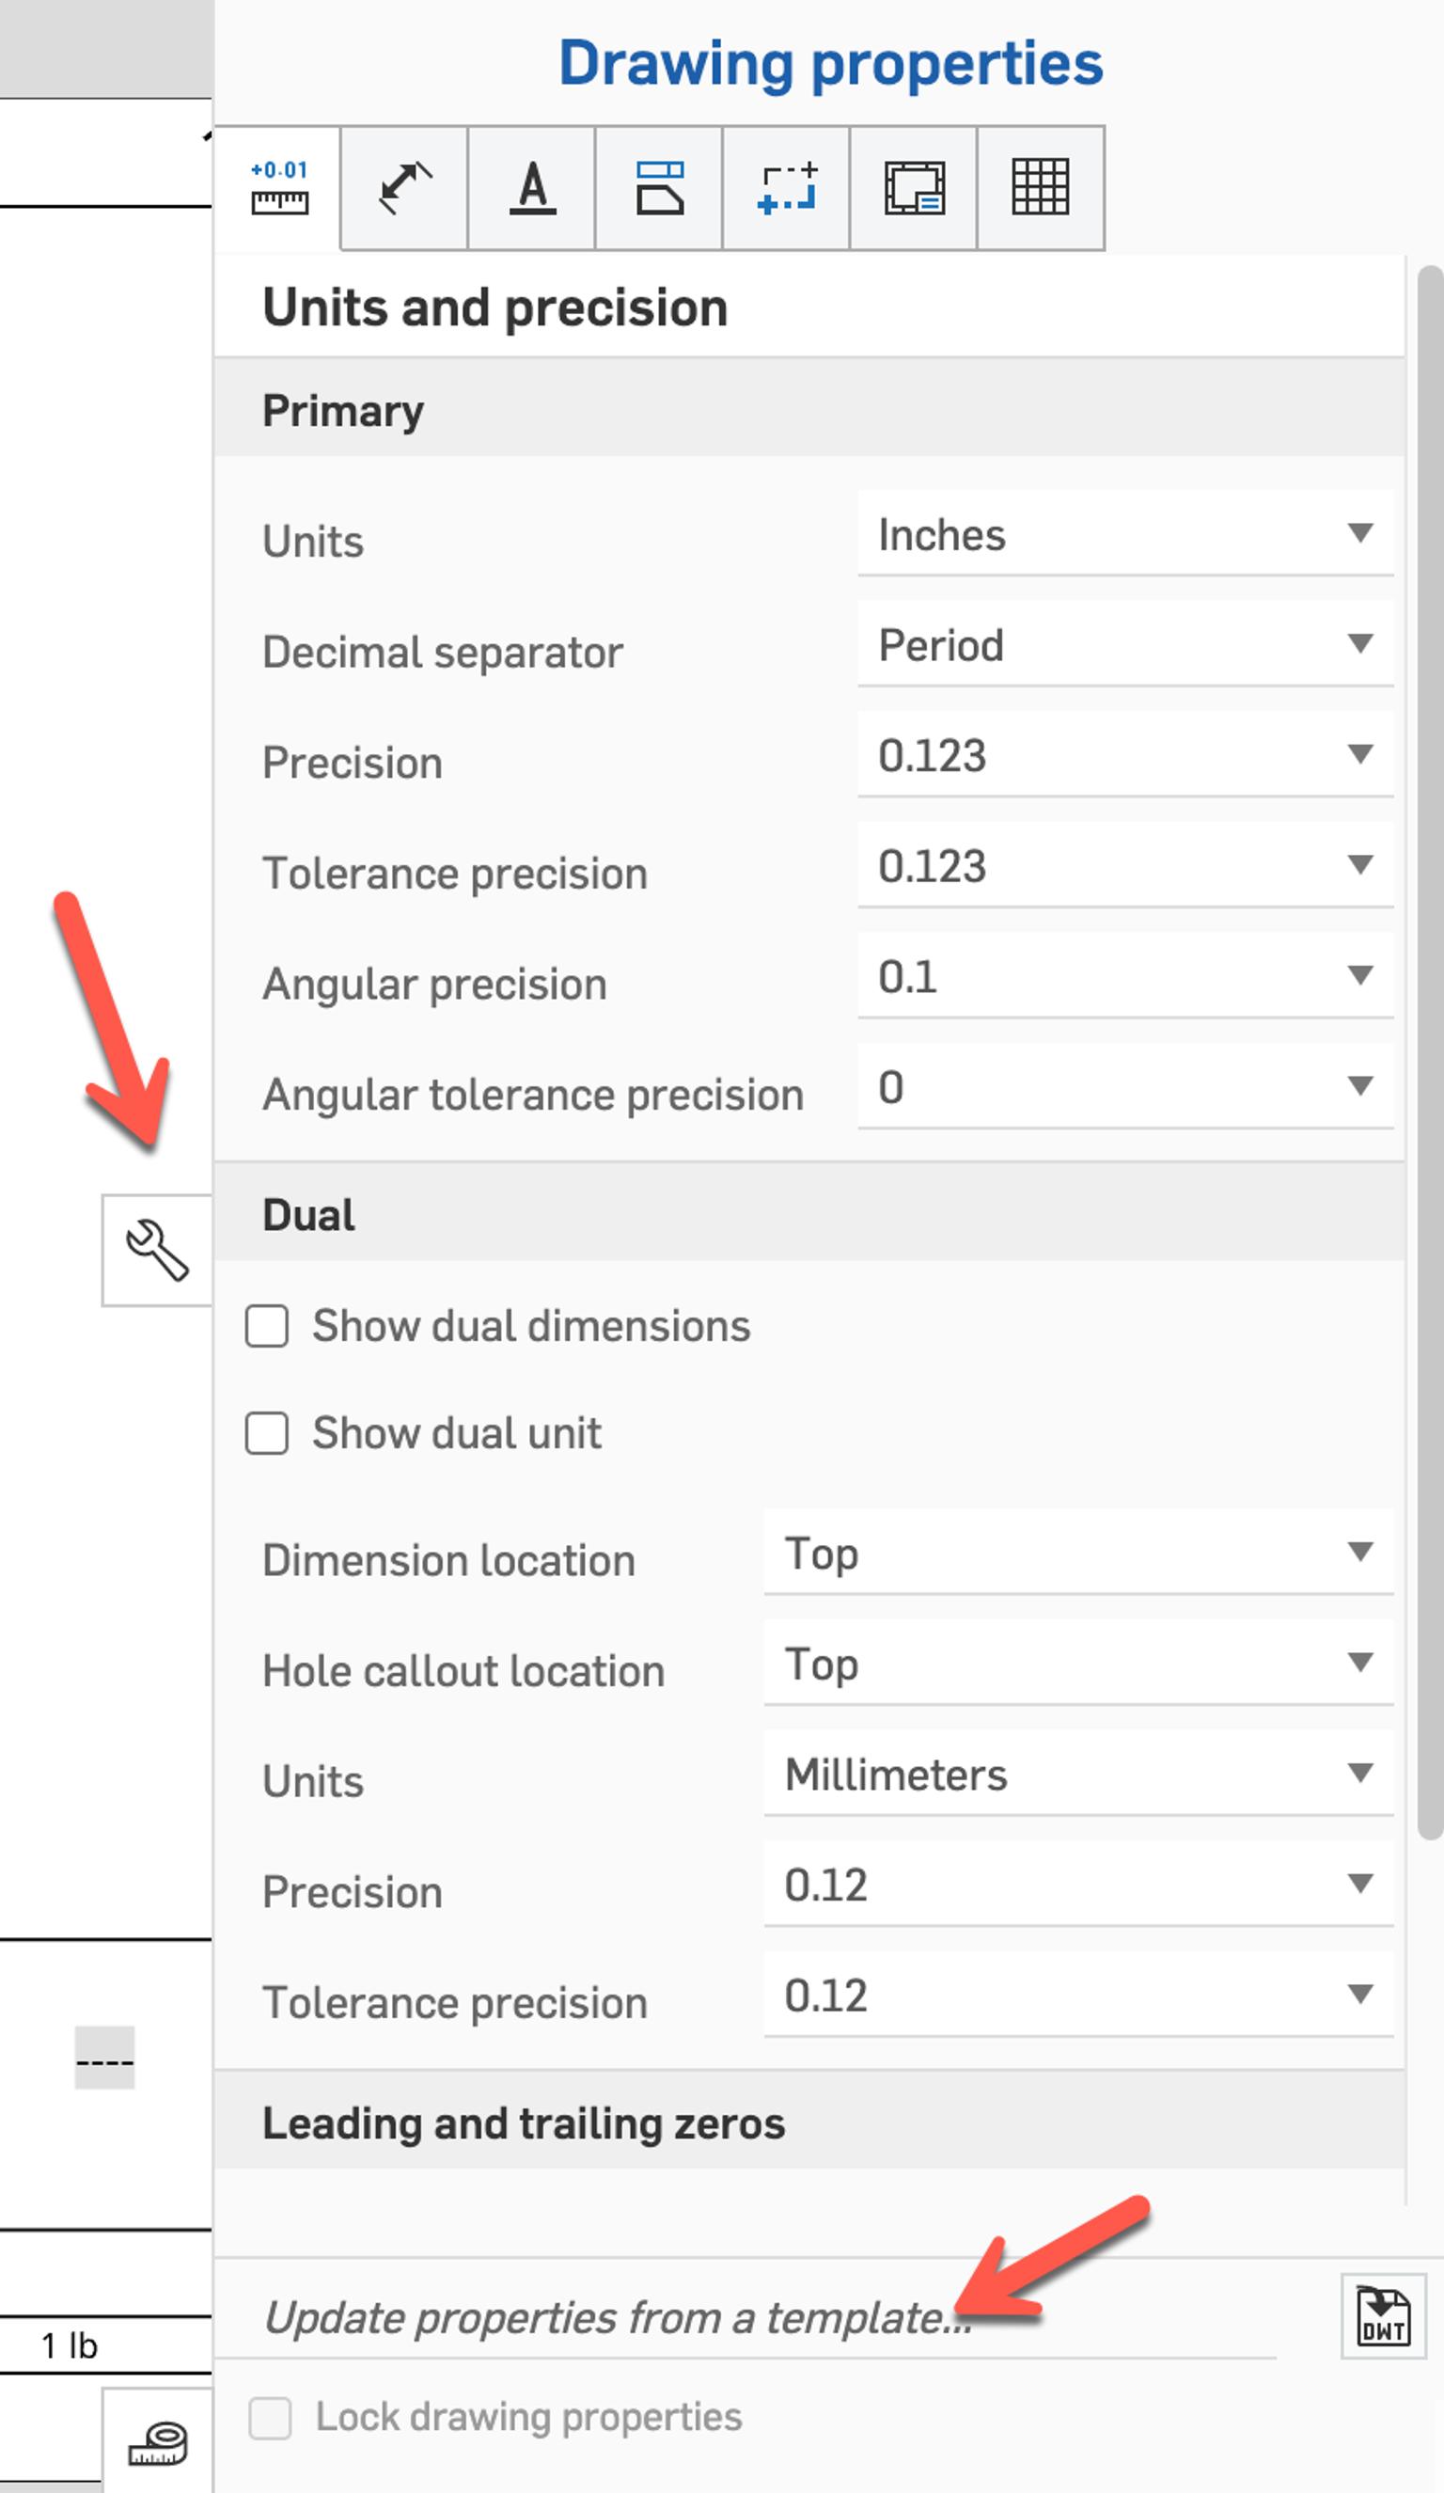Image resolution: width=1444 pixels, height=2493 pixels.
Task: Open the sheet properties tab
Action: (x=913, y=190)
